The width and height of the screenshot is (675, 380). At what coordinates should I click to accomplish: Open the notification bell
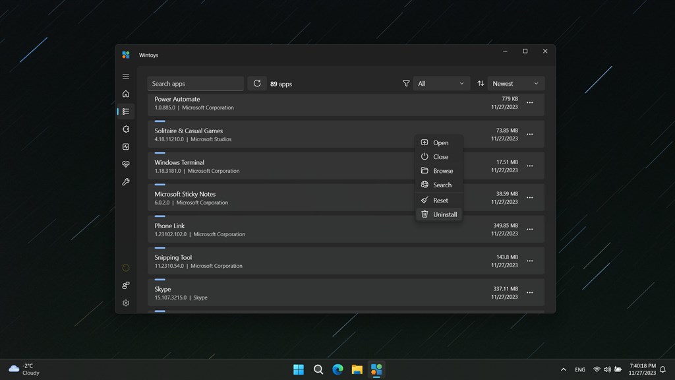tap(663, 369)
